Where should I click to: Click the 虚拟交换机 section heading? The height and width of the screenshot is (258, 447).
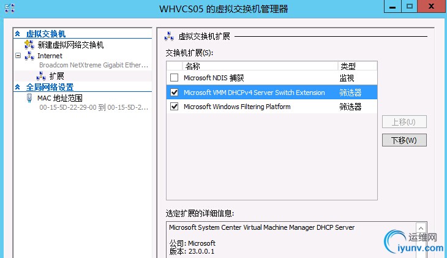tap(46, 34)
